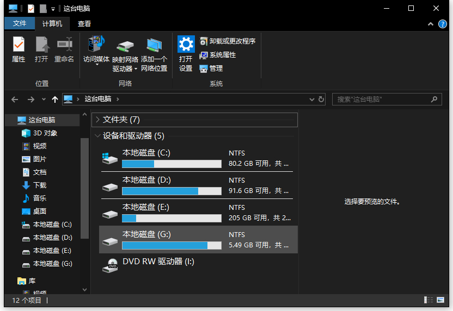Switch to large icons view in status bar
This screenshot has height=311, width=453.
[440, 300]
